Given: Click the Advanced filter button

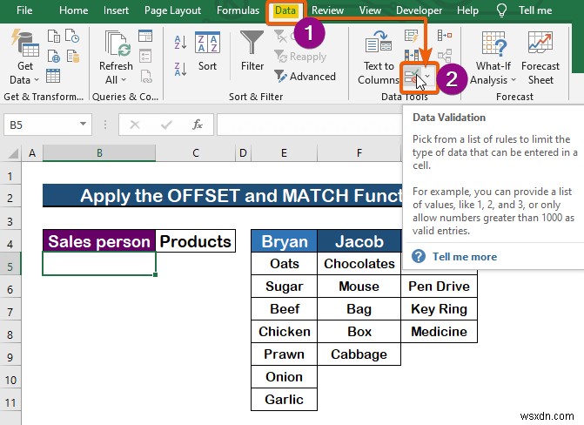Looking at the screenshot, I should click(x=305, y=77).
